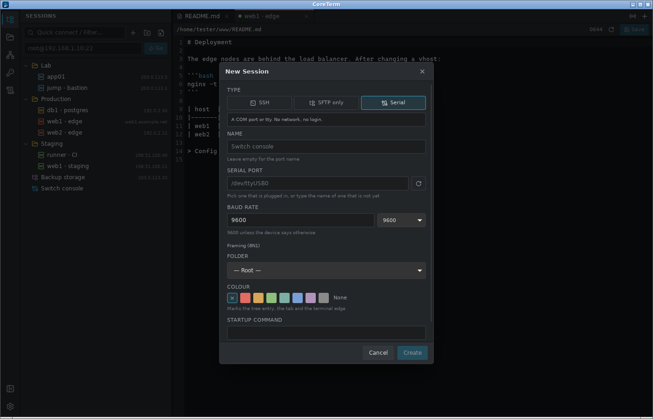This screenshot has height=419, width=653.
Task: Click the Backup storage SFTP icon
Action: coord(35,177)
